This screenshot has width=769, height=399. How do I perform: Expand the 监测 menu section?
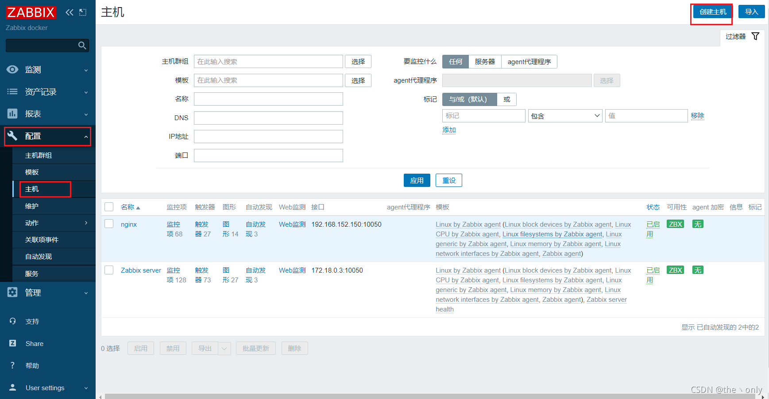86,70
